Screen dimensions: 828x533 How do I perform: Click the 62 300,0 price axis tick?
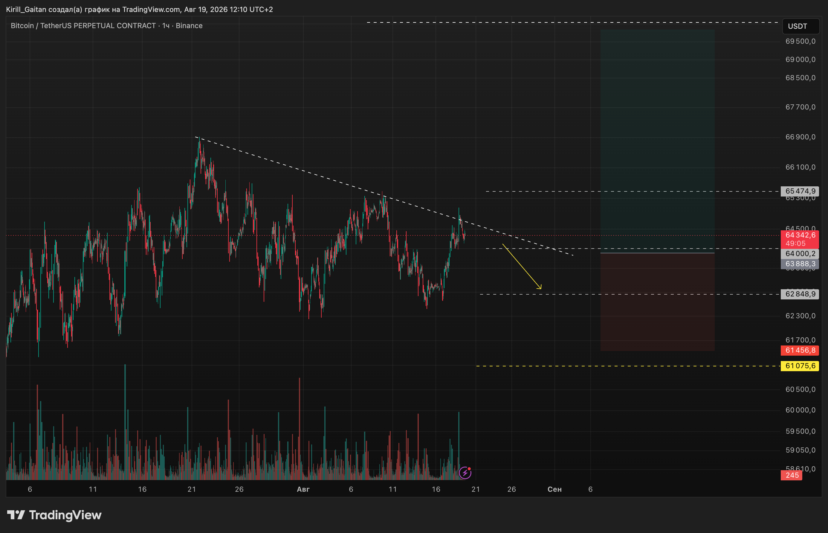pos(800,316)
